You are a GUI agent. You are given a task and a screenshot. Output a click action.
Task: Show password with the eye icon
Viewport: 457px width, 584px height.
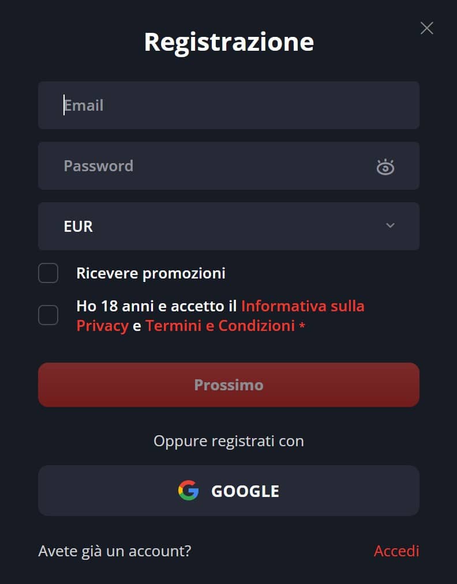(385, 167)
